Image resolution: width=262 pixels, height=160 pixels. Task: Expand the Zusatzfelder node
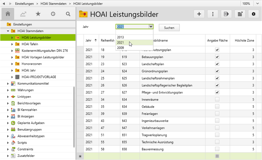point(8,156)
